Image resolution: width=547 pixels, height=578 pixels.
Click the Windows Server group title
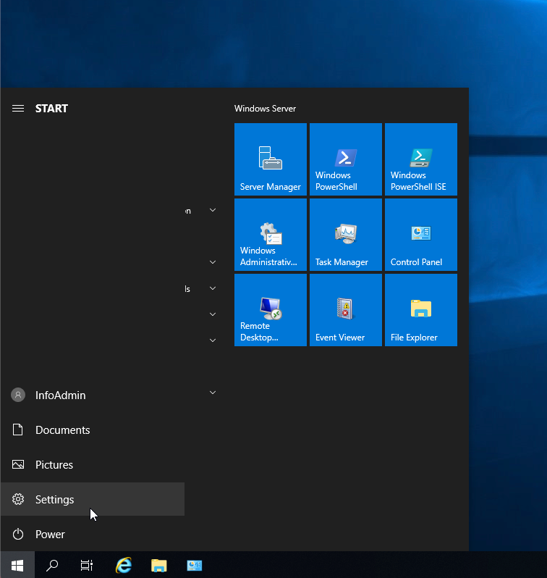coord(266,109)
